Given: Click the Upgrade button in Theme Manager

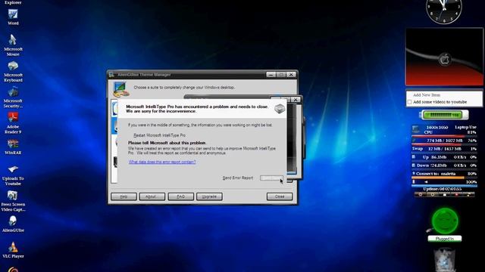Looking at the screenshot, I should [209, 196].
